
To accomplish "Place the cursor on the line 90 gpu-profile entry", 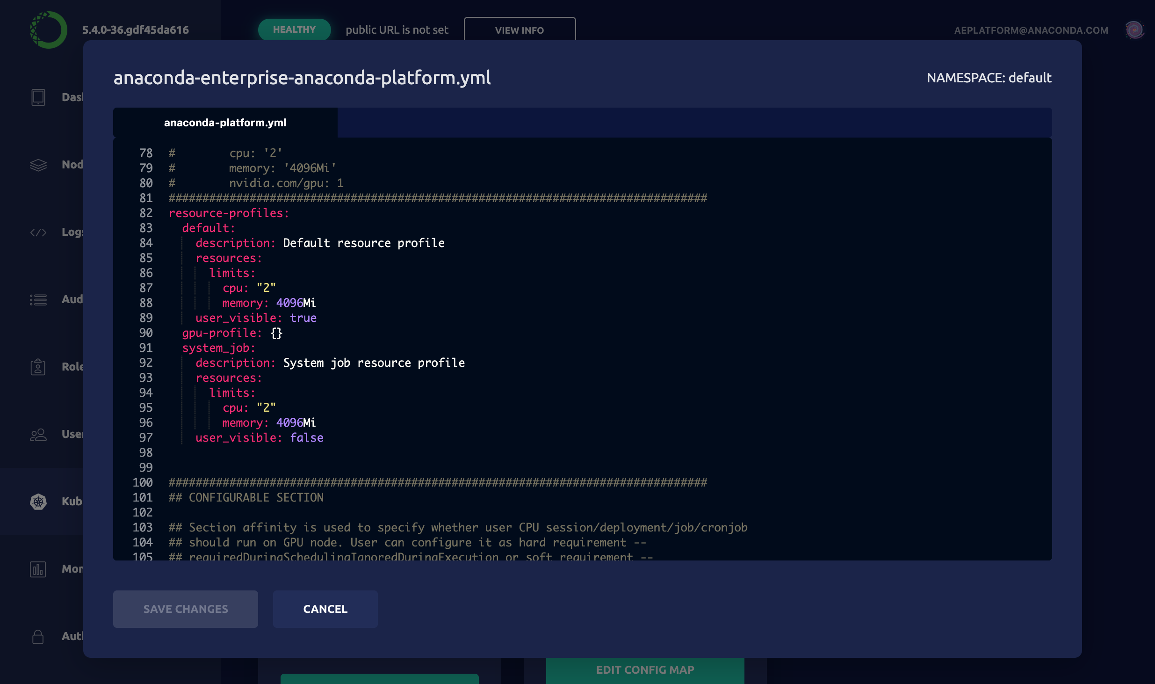I will click(222, 333).
